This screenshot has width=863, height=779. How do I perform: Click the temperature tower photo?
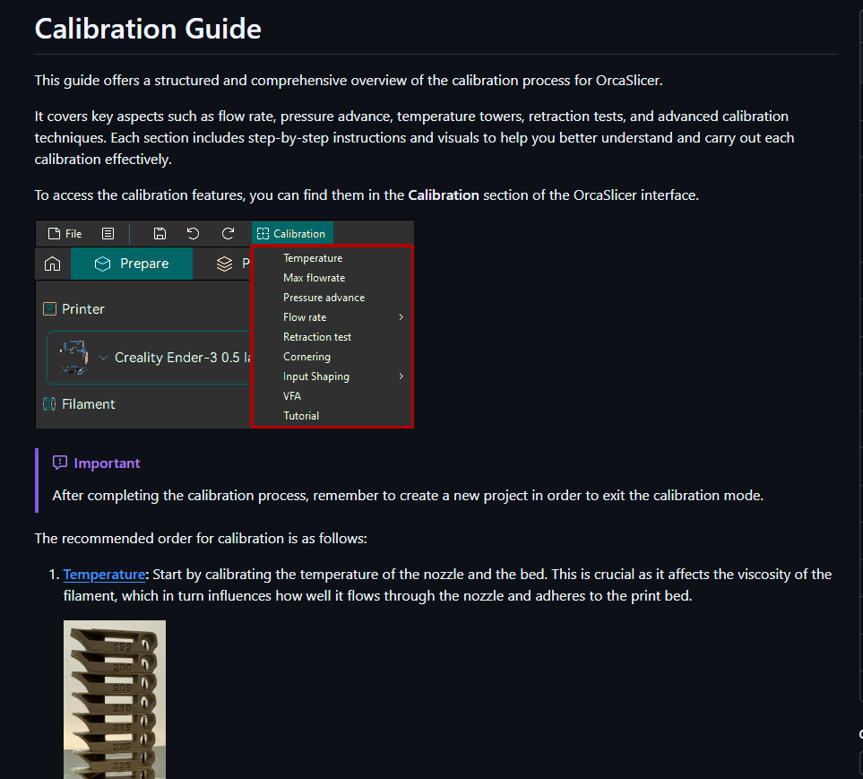tap(115, 699)
